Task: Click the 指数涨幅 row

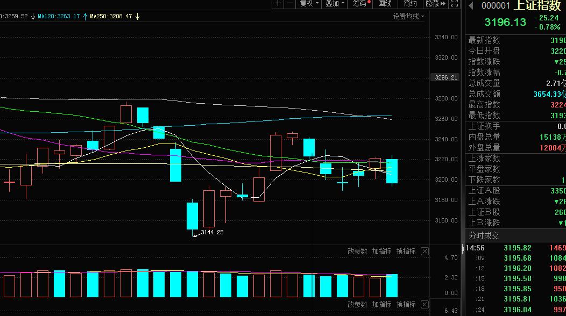Action: (x=517, y=73)
